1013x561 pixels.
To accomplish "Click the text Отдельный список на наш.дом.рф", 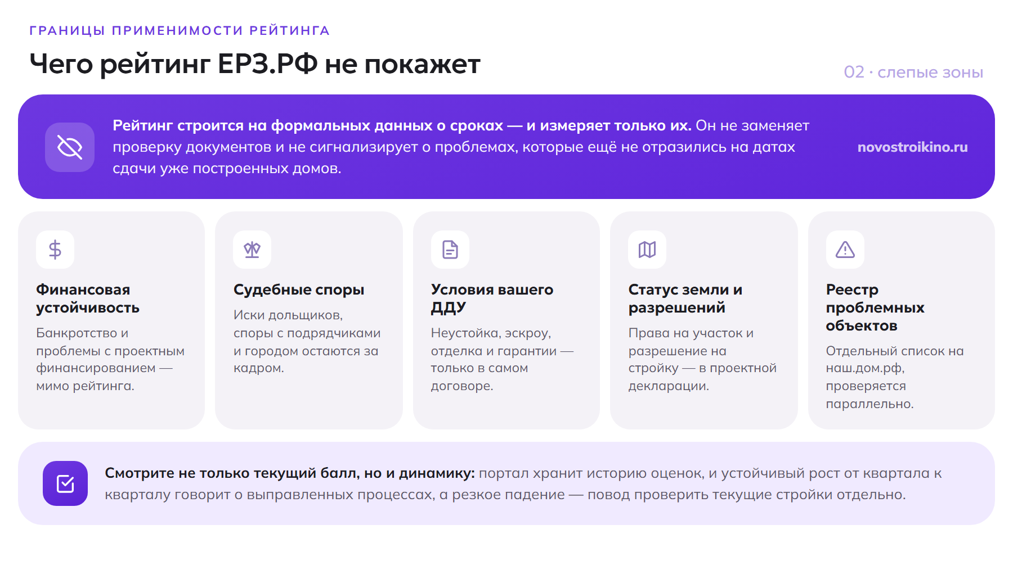I will (x=895, y=377).
